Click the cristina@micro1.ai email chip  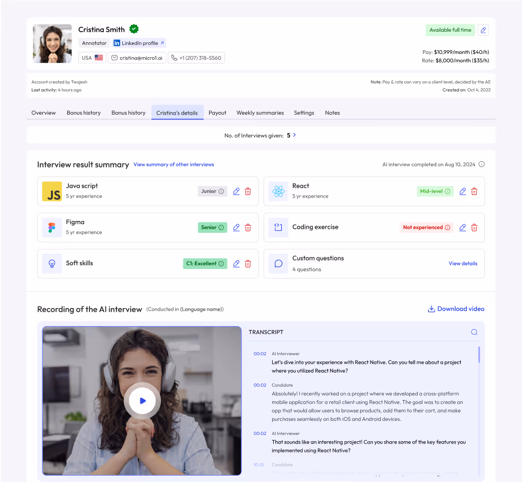click(x=137, y=58)
